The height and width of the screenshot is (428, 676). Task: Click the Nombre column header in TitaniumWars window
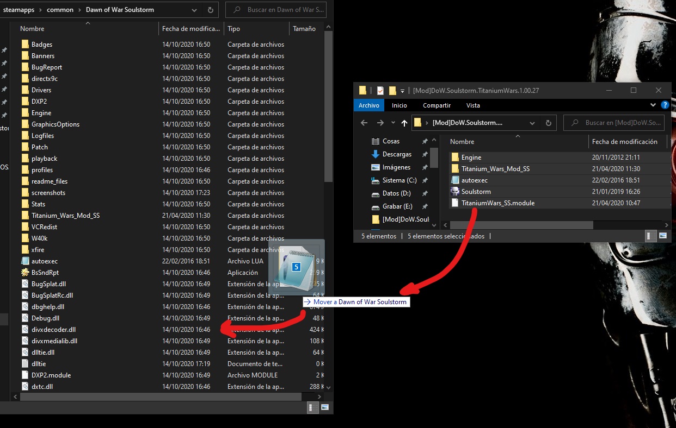point(462,142)
